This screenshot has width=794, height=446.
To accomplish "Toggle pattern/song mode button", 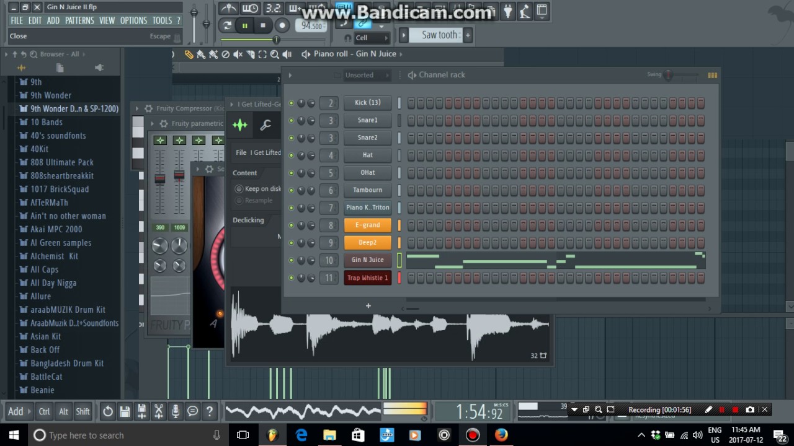I will tap(226, 25).
